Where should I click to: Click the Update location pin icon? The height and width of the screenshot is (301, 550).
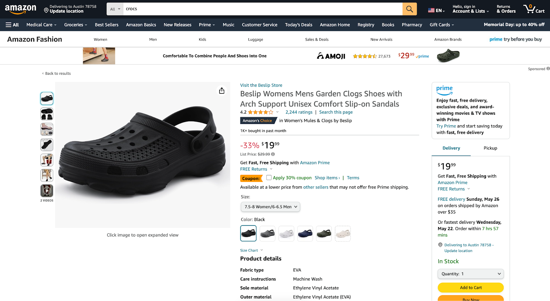[46, 11]
